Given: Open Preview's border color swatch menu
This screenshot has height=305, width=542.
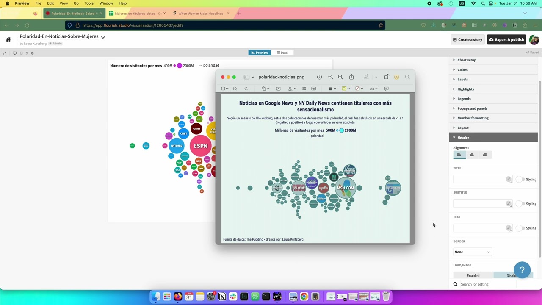Looking at the screenshot, I should [345, 89].
